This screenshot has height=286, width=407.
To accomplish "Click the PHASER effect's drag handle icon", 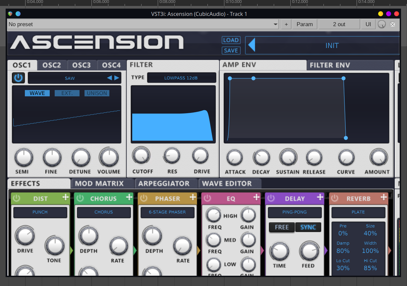I will (194, 198).
